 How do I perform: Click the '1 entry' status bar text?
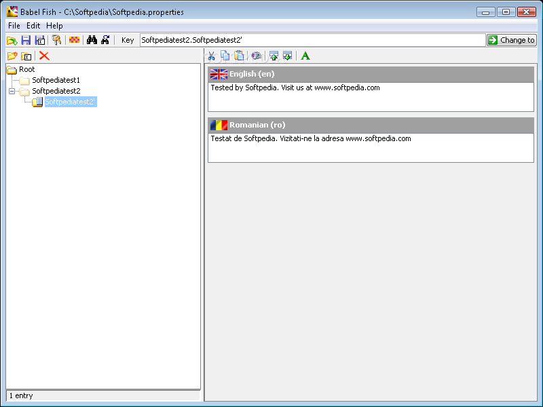coord(21,395)
